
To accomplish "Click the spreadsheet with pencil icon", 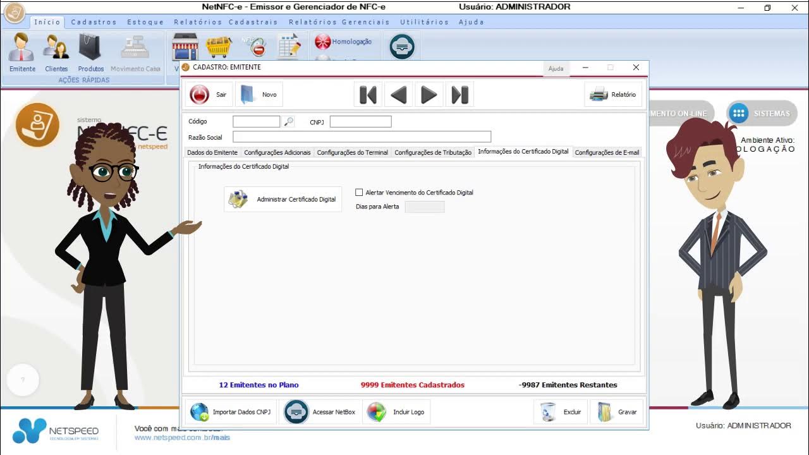I will point(289,47).
